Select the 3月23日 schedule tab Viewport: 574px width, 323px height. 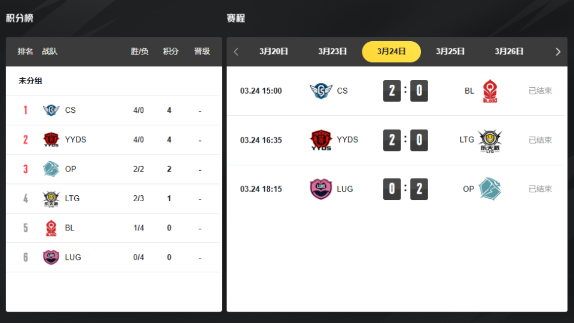332,52
